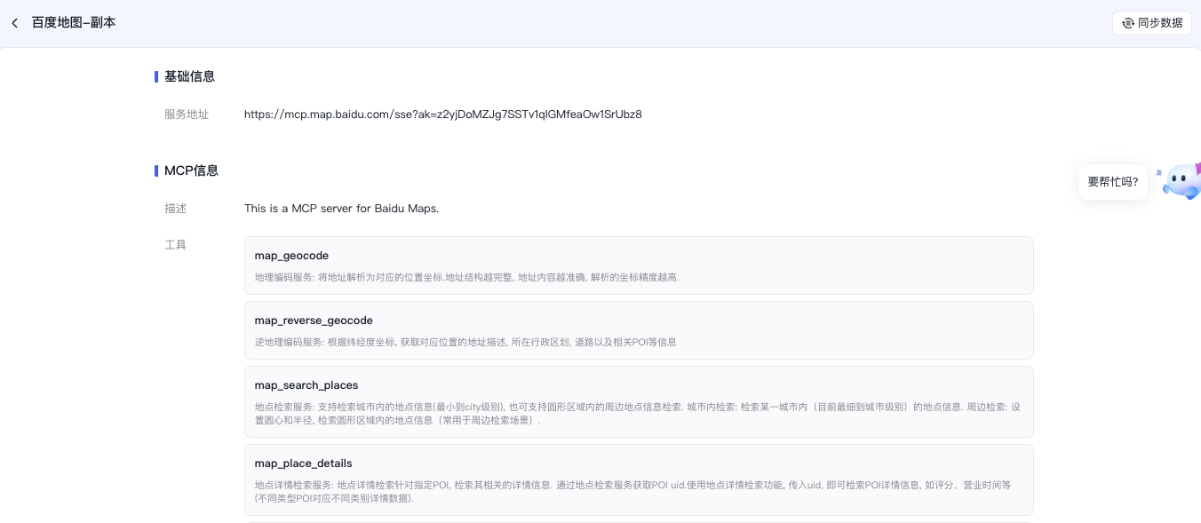1201x523 pixels.
Task: Click the 逆地理编码服务 description text
Action: point(465,343)
